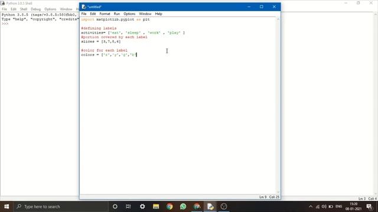Open second Chrome icon beside WhatsApp
This screenshot has width=378, height=212.
(197, 207)
